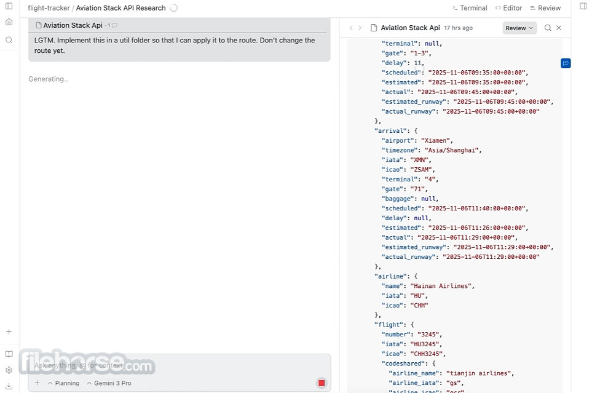Click the blue comment marker icon
Image resolution: width=592 pixels, height=393 pixels.
566,63
